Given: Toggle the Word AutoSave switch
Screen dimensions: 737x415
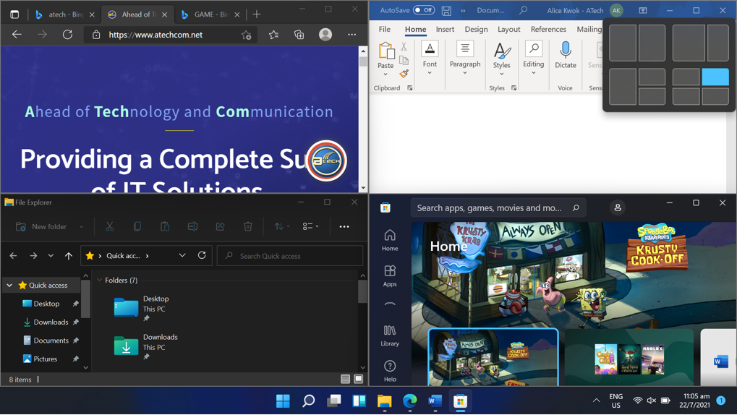Looking at the screenshot, I should 424,10.
